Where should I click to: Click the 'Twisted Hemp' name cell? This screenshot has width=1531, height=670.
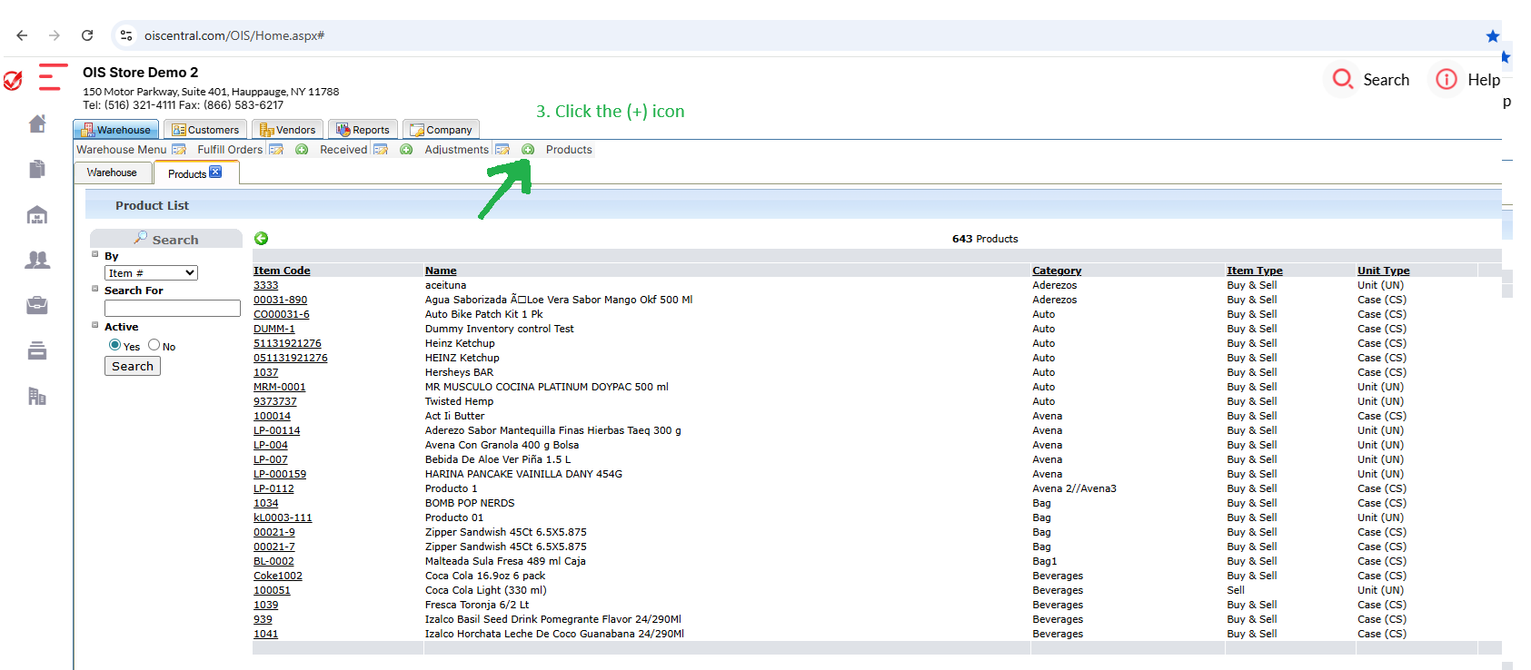click(x=460, y=401)
